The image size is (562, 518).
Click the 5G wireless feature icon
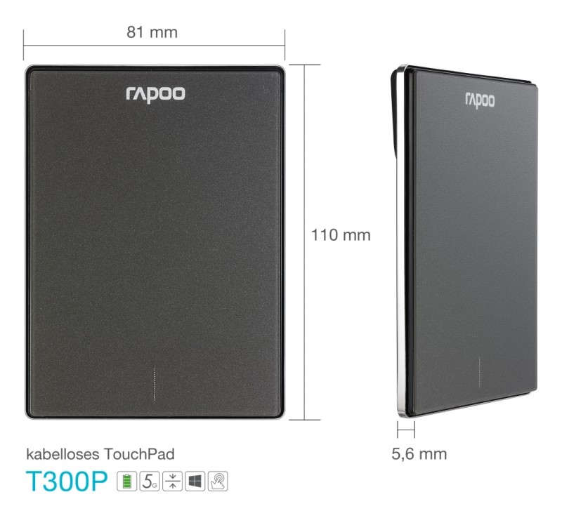tap(150, 481)
